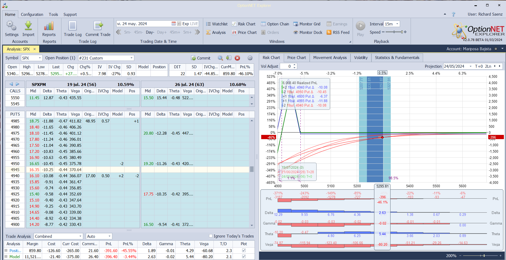
Task: Open the Option Chain window
Action: pyautogui.click(x=275, y=24)
